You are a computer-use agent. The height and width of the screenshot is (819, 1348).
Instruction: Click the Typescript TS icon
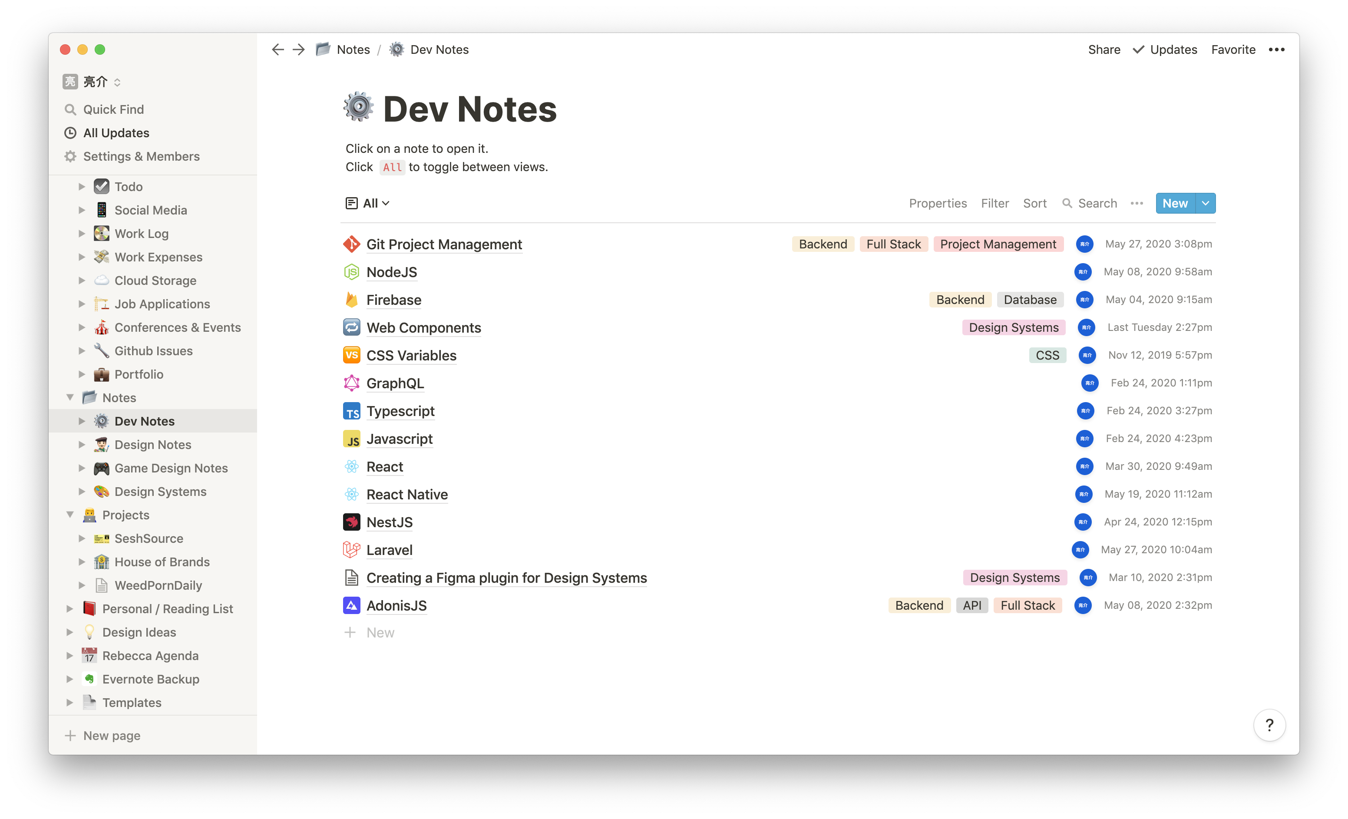(x=352, y=411)
